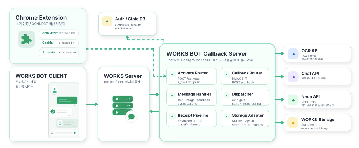Click the robot bot icon in chat mockup

click(x=53, y=111)
